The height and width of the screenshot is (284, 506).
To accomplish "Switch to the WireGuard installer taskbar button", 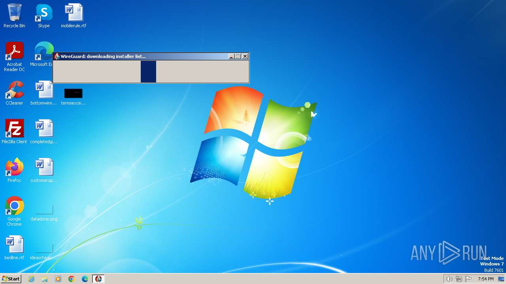I will pyautogui.click(x=98, y=279).
